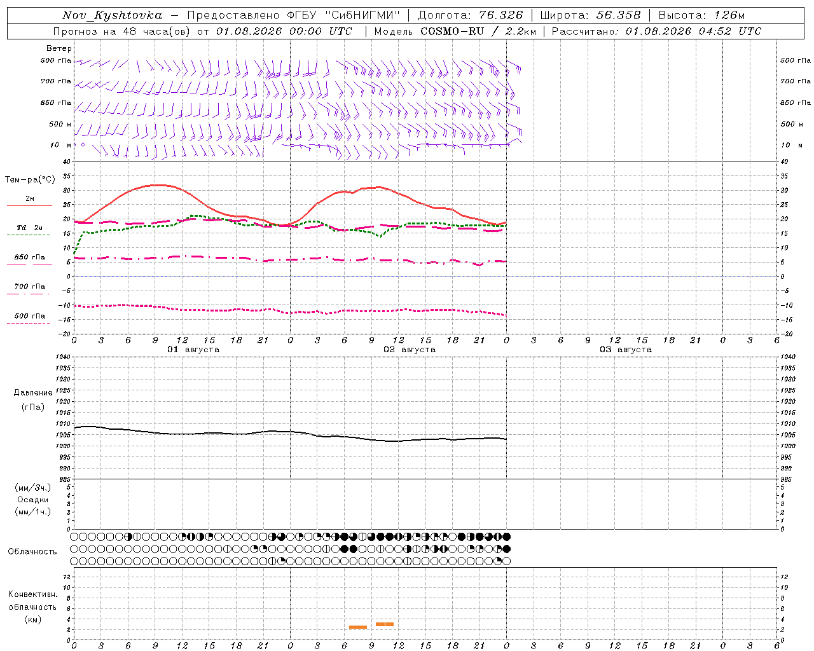The width and height of the screenshot is (814, 651).
Task: Click the Nov_Kyshtovka station title
Action: 113,15
